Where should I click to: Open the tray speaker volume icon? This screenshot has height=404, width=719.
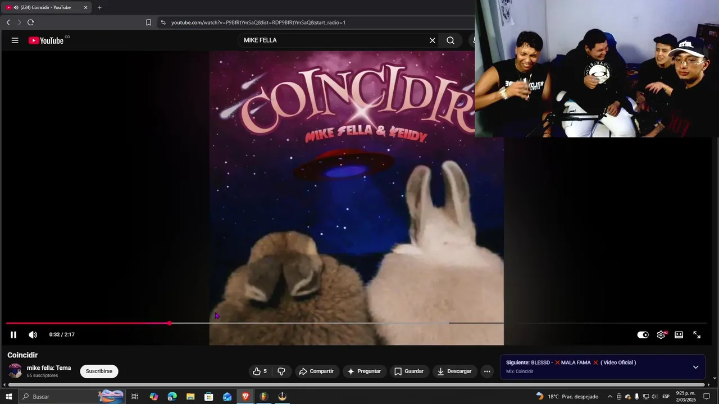pyautogui.click(x=654, y=397)
